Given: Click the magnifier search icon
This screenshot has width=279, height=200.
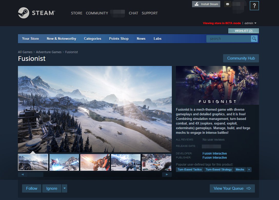Looking at the screenshot, I should (x=254, y=39).
